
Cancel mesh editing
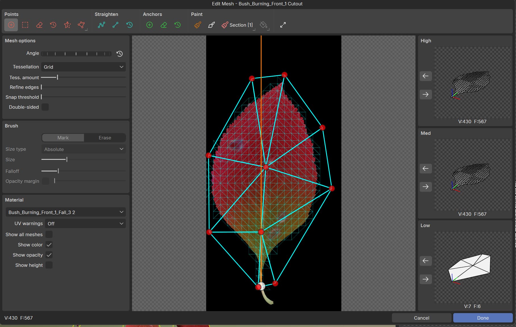[421, 318]
